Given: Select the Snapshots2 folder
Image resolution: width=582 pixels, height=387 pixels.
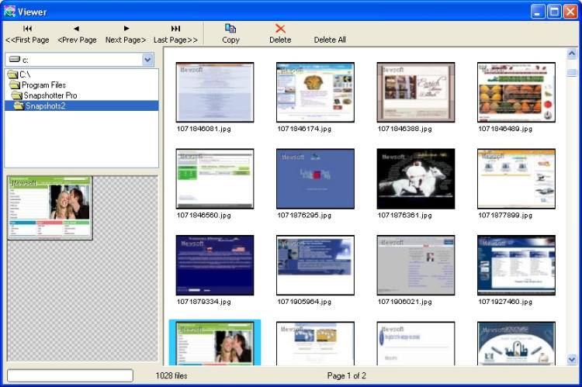Looking at the screenshot, I should pos(45,105).
